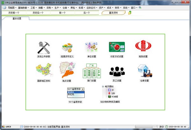Click the green up-arrow toolbar icon
The width and height of the screenshot is (191, 130).
point(130,13)
